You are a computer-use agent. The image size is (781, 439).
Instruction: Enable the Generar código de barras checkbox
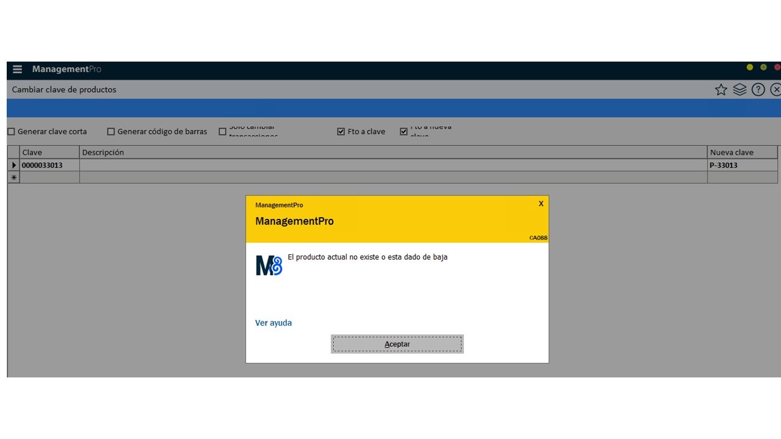coord(111,132)
